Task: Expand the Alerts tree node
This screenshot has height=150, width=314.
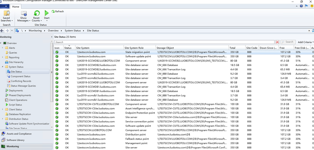Action: pos(3,48)
